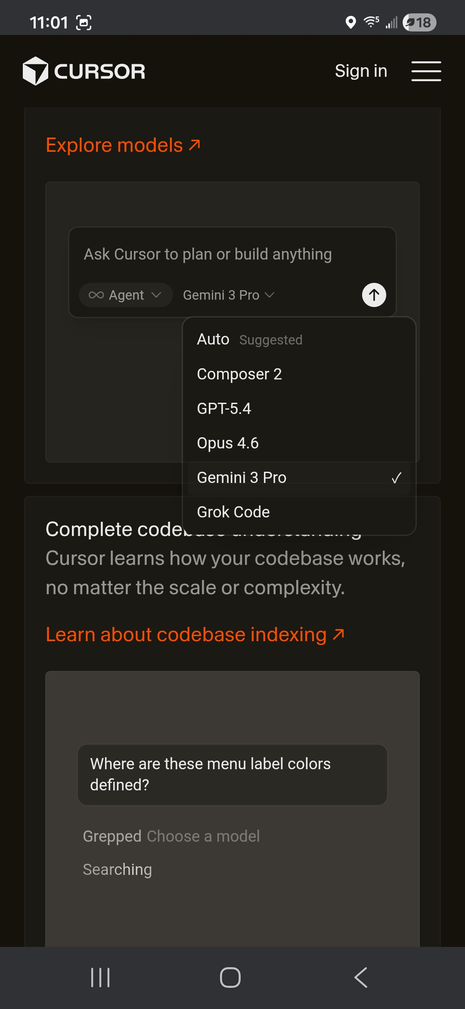This screenshot has width=465, height=1009.
Task: Tap the screenshot capture icon in status bar
Action: point(84,22)
